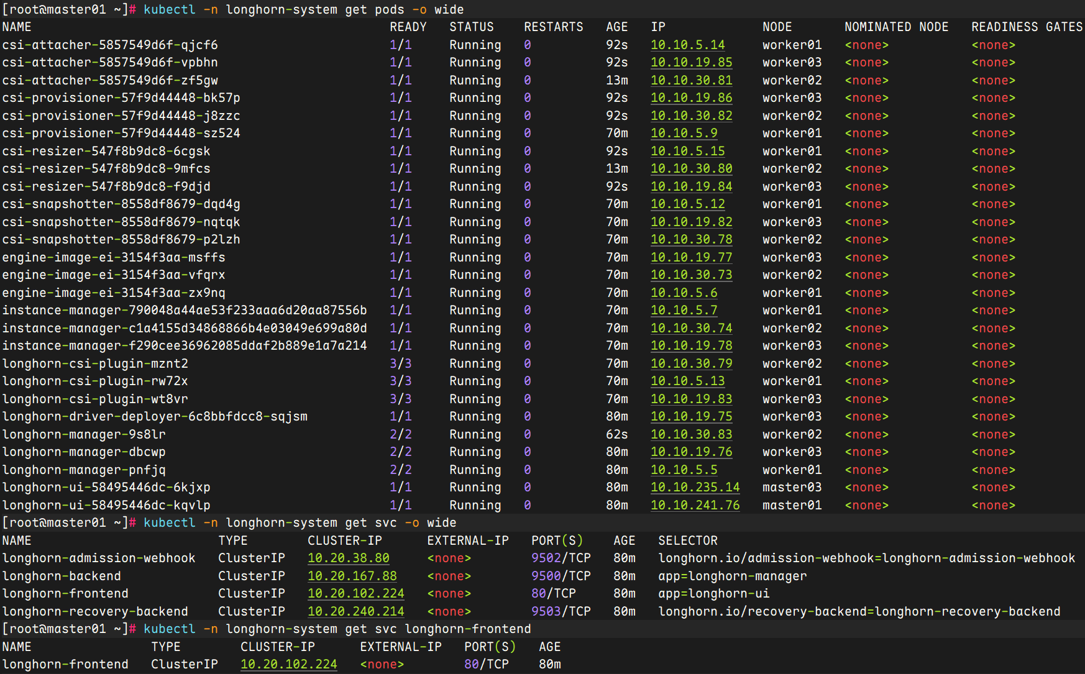1085x674 pixels.
Task: Click the engine-image-ei-3154f3aa-msffs pod name
Action: pyautogui.click(x=114, y=257)
